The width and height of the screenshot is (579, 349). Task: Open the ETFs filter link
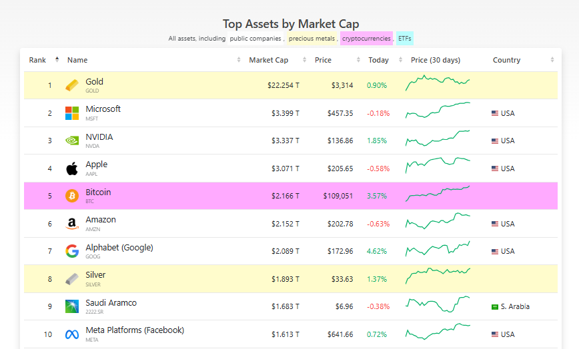pyautogui.click(x=405, y=39)
